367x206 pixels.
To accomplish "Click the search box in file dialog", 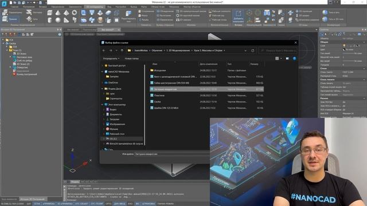I will tap(278, 50).
